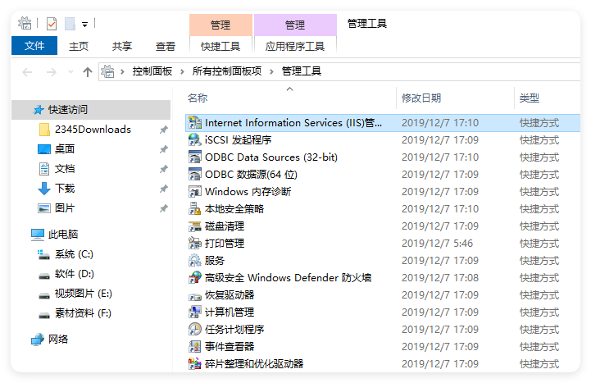The image size is (591, 383).
Task: Expand the 控制面板 breadcrumb chevron
Action: (182, 72)
